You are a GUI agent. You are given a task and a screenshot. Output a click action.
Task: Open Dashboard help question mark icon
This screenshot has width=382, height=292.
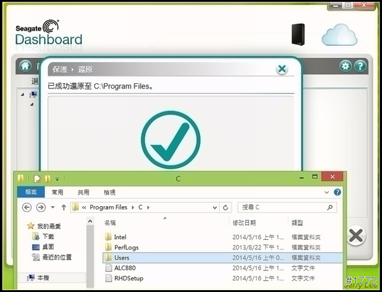[360, 66]
